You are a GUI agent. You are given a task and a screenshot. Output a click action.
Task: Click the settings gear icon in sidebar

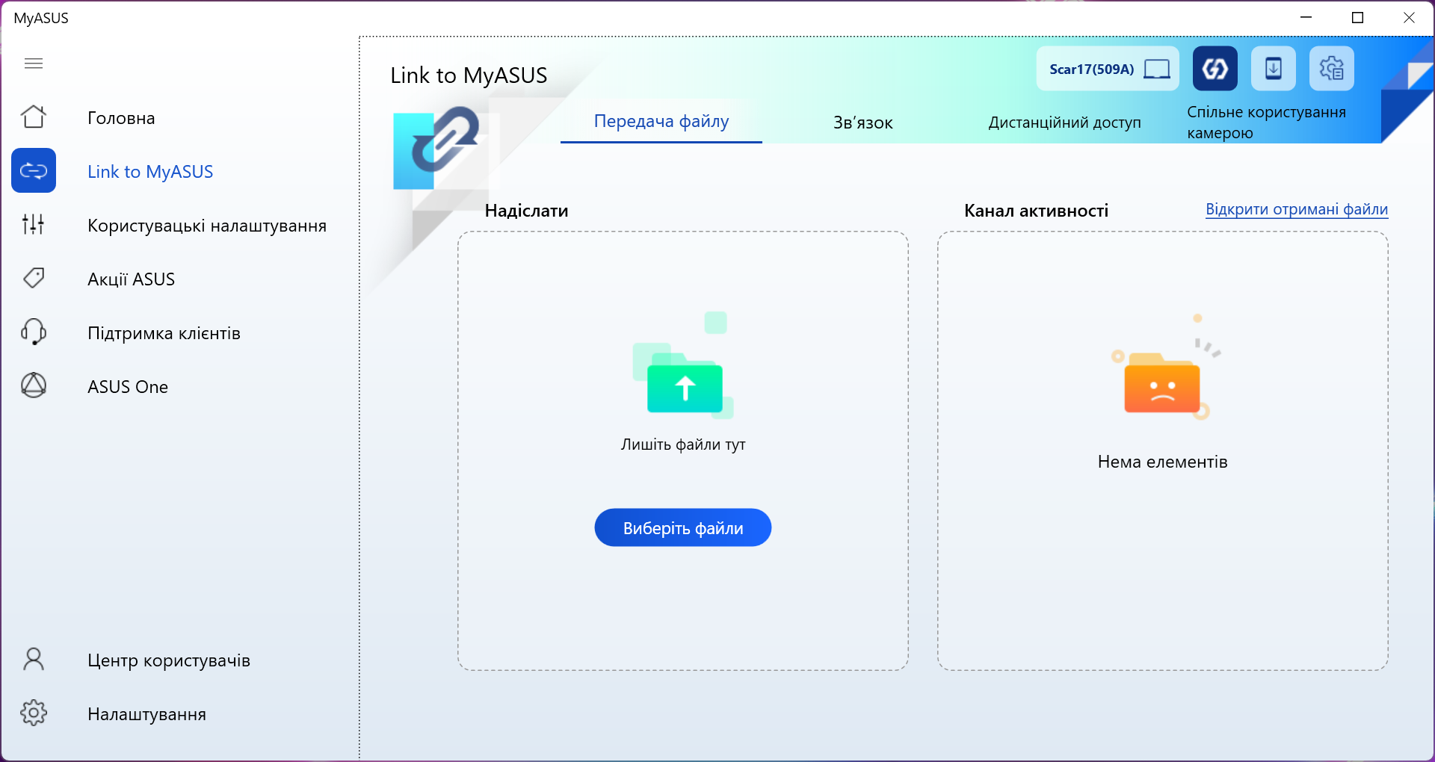pos(34,713)
